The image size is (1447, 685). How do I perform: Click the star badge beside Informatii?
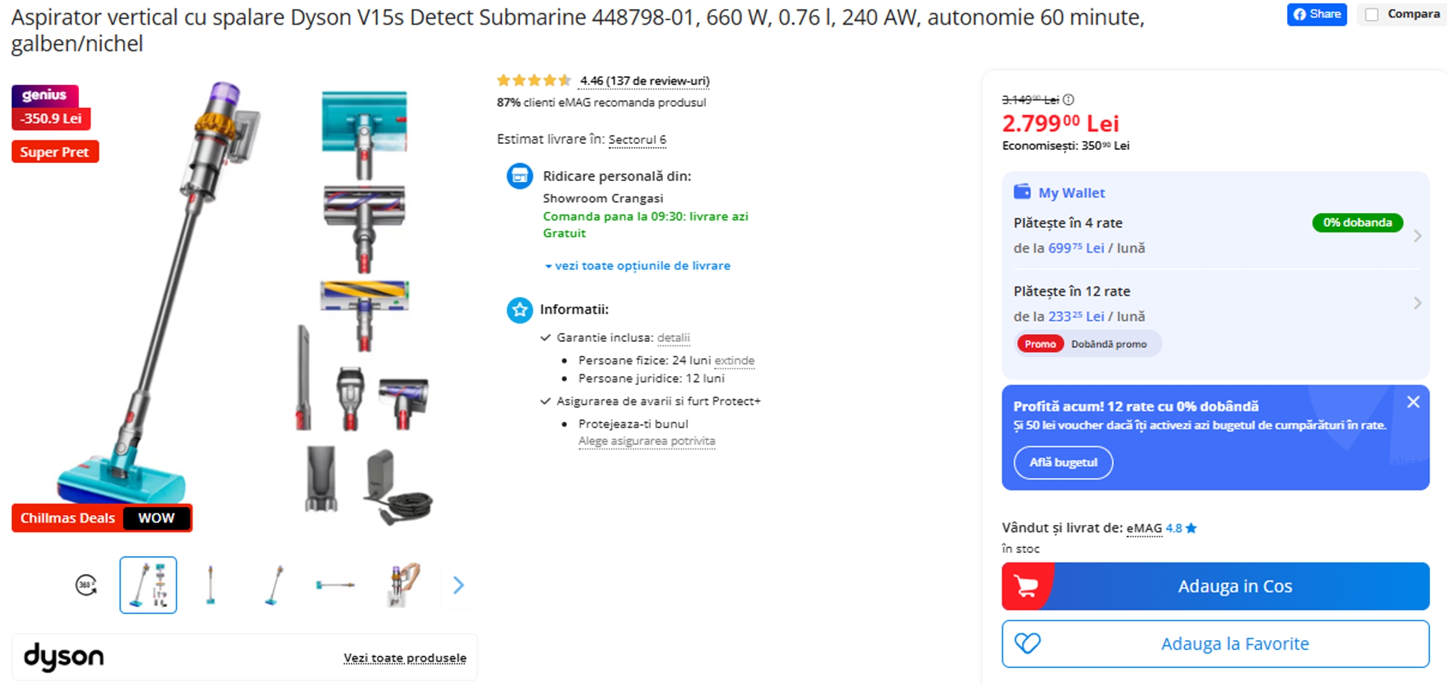coord(519,310)
